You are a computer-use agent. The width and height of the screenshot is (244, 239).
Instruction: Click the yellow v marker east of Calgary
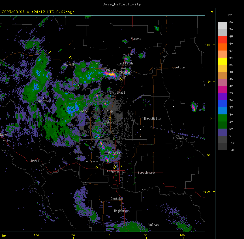coord(121,166)
